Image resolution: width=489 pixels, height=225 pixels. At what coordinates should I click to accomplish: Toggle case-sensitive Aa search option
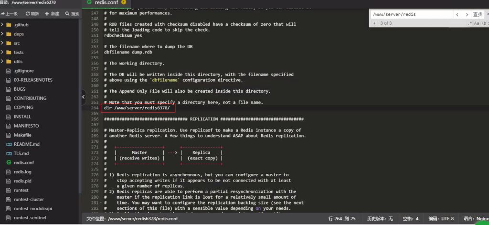477,23
